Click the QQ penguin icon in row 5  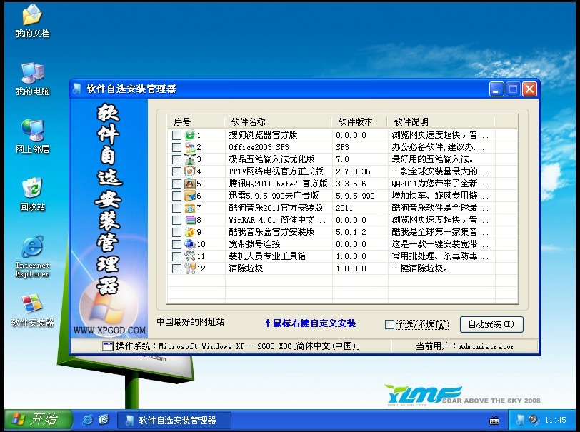190,184
